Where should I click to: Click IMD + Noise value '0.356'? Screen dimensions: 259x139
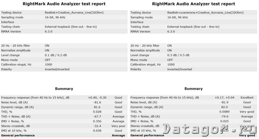point(97,121)
